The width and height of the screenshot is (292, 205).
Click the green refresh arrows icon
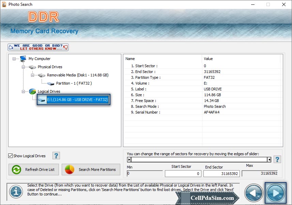(16, 170)
